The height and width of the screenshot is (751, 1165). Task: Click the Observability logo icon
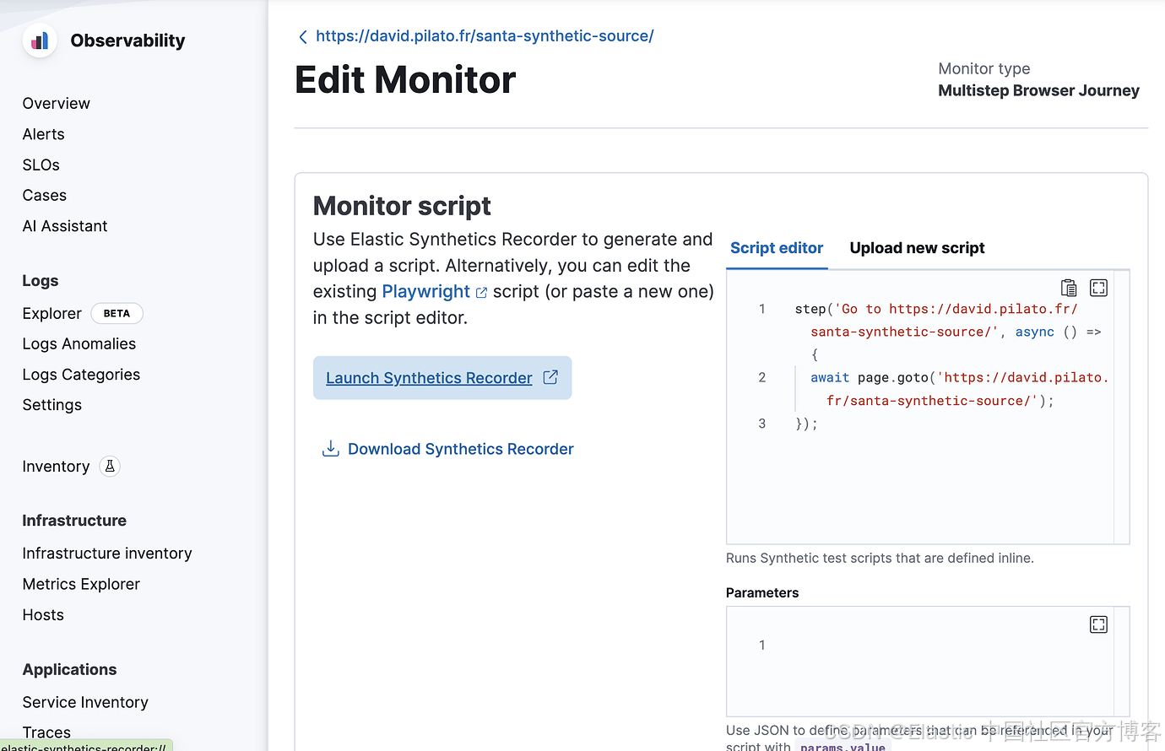pyautogui.click(x=40, y=41)
